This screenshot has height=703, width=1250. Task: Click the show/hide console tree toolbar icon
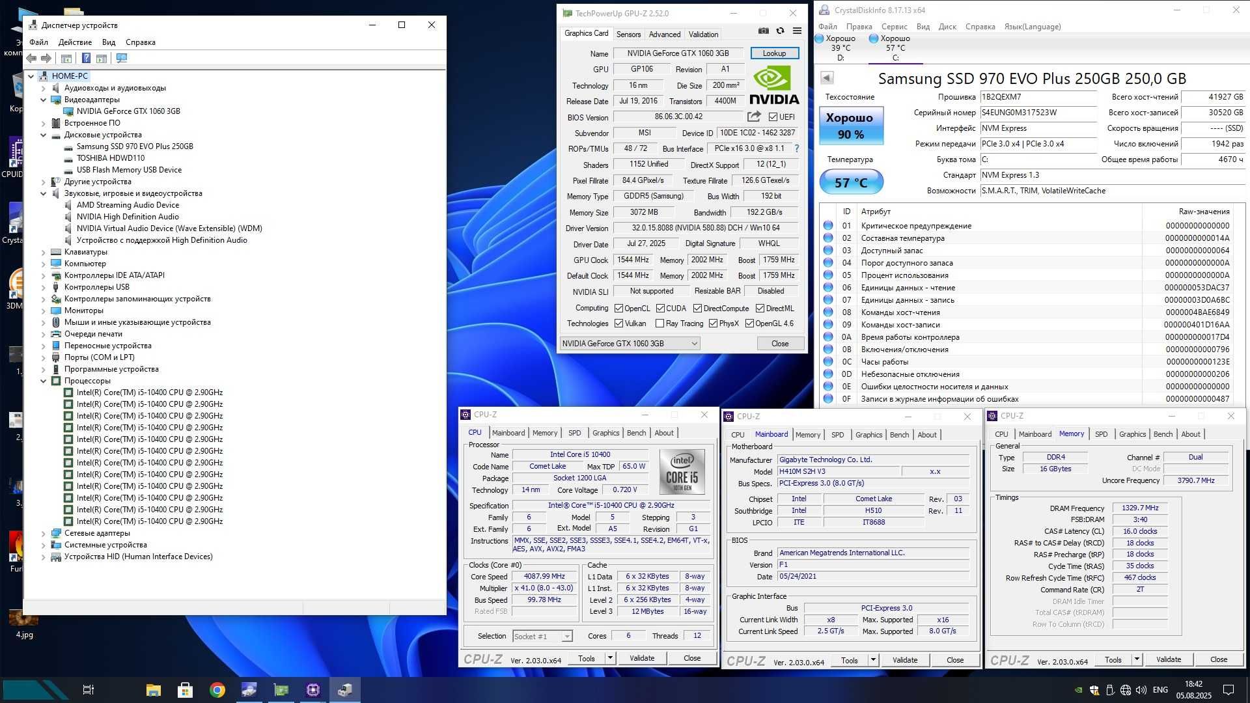pyautogui.click(x=66, y=58)
